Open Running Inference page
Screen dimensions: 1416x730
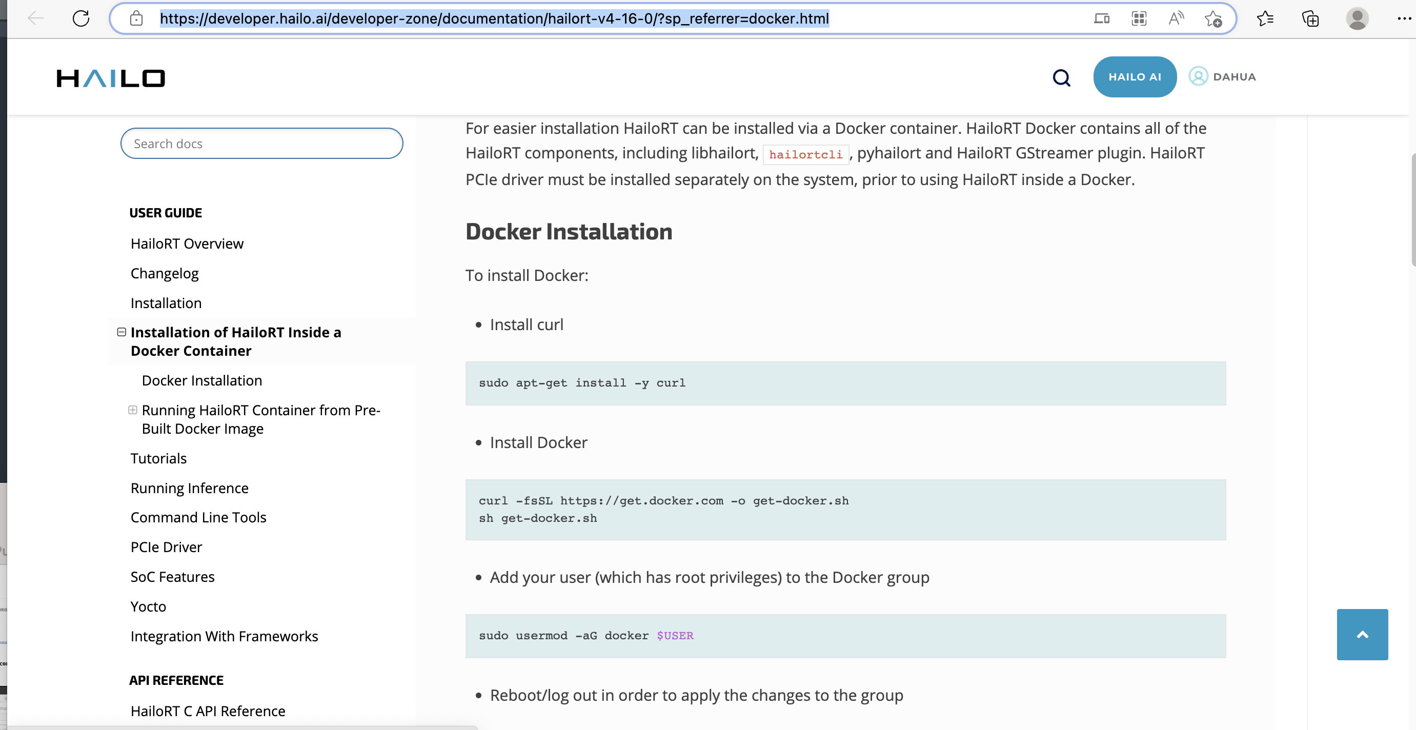tap(189, 488)
